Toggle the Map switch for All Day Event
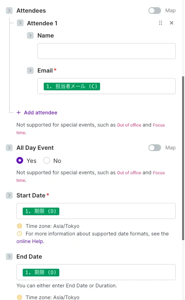This screenshot has width=185, height=300. [x=155, y=148]
